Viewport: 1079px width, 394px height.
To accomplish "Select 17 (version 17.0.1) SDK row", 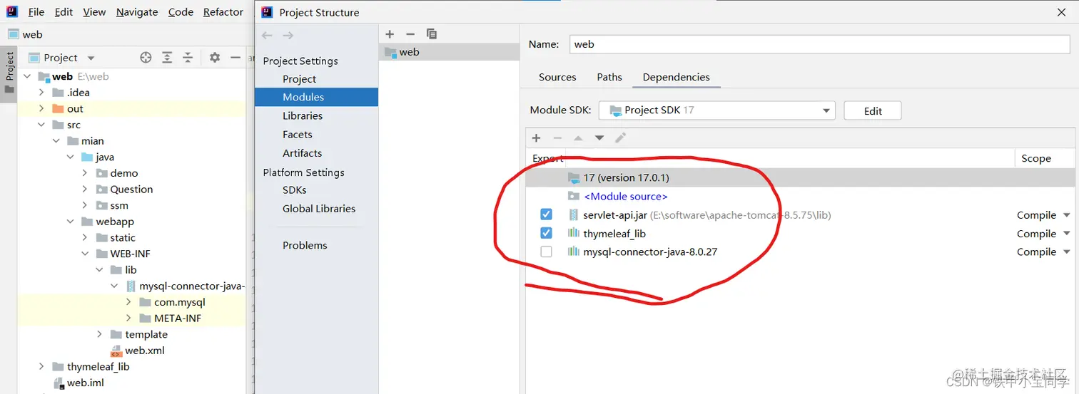I will click(x=800, y=177).
